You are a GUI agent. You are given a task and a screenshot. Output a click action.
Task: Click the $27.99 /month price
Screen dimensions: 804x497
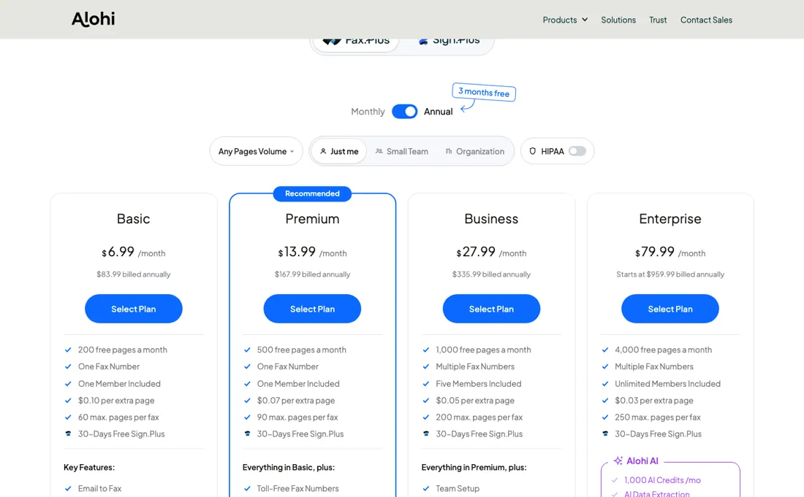click(491, 252)
